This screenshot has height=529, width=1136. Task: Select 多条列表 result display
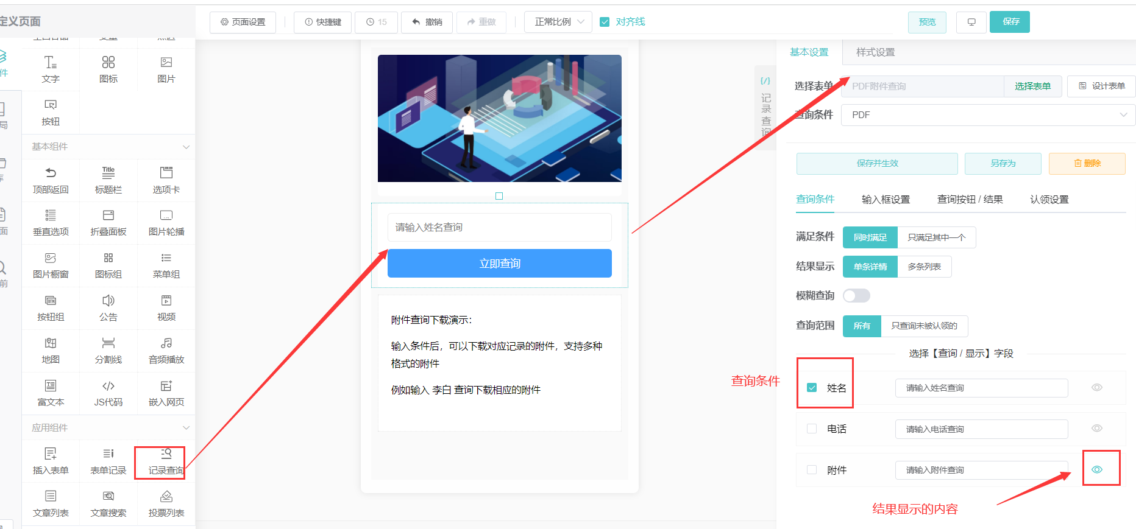point(925,267)
